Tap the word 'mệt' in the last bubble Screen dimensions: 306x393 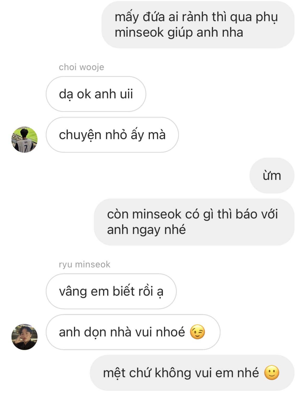(x=114, y=373)
